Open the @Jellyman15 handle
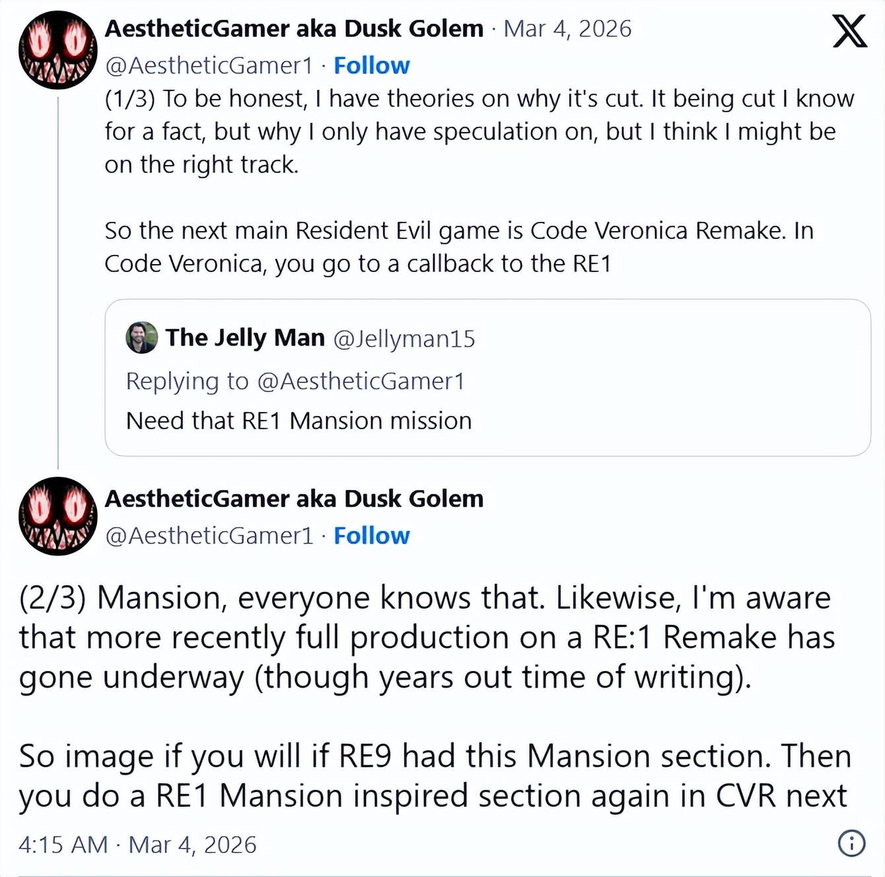This screenshot has height=877, width=885. click(x=404, y=339)
